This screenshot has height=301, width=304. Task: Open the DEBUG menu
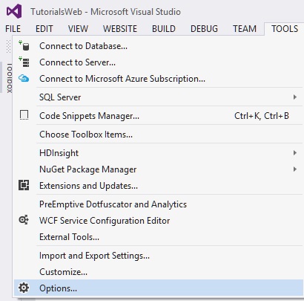pyautogui.click(x=205, y=29)
